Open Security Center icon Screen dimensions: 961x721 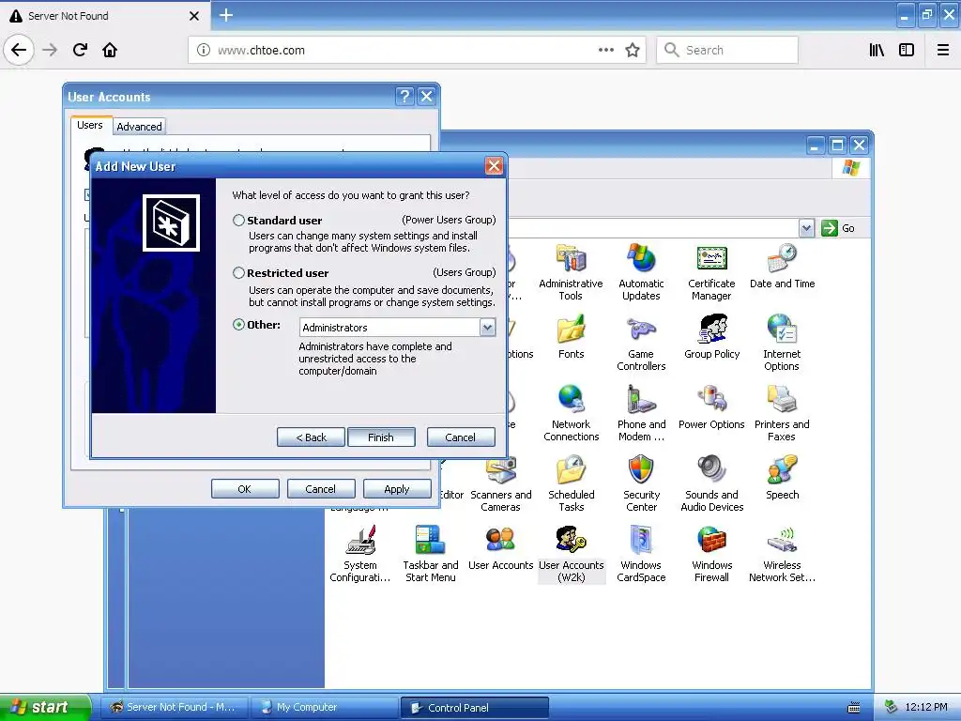pyautogui.click(x=641, y=483)
